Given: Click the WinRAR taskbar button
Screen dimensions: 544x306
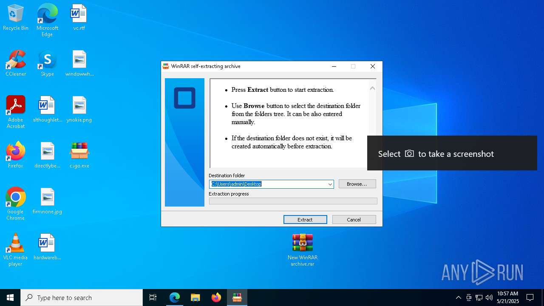Looking at the screenshot, I should (237, 297).
